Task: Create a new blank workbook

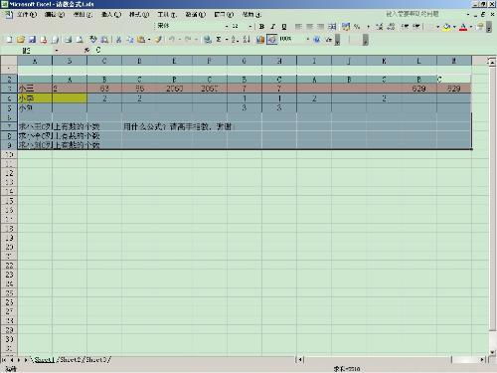Action: 9,40
